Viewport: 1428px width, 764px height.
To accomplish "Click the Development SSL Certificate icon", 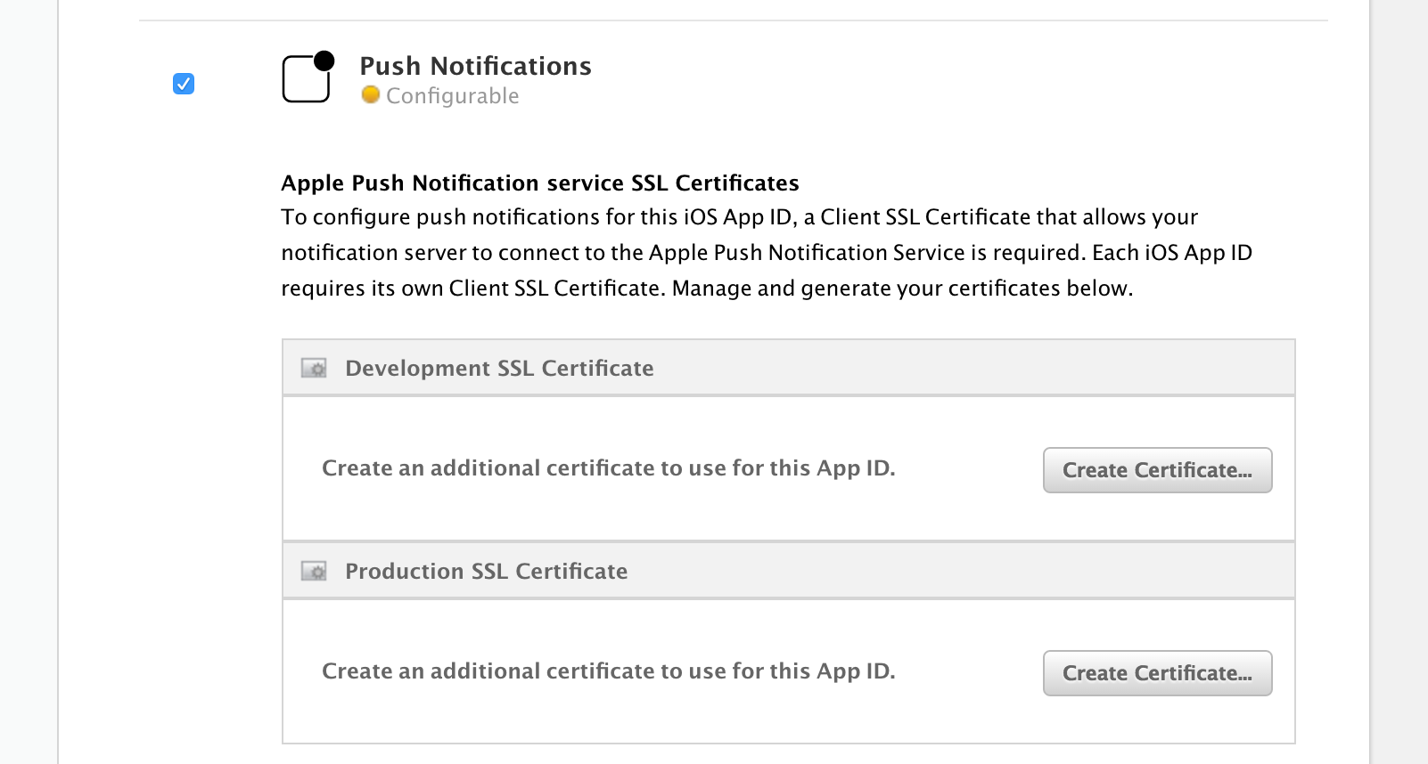I will 314,368.
